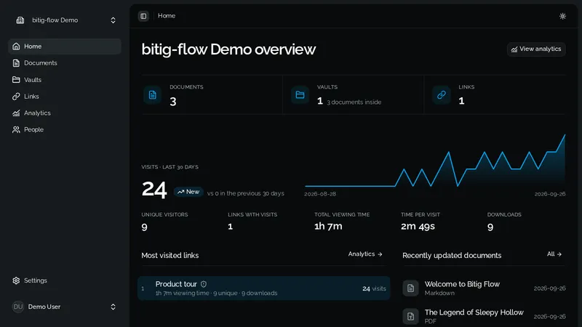Click the '1h 7m' total viewing time
The height and width of the screenshot is (327, 582).
coord(328,226)
